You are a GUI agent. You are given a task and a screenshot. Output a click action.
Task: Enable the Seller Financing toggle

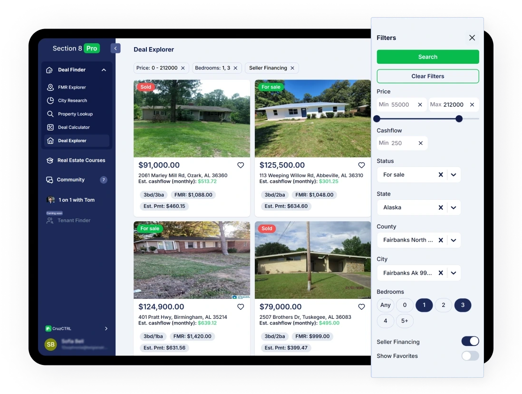pyautogui.click(x=470, y=341)
